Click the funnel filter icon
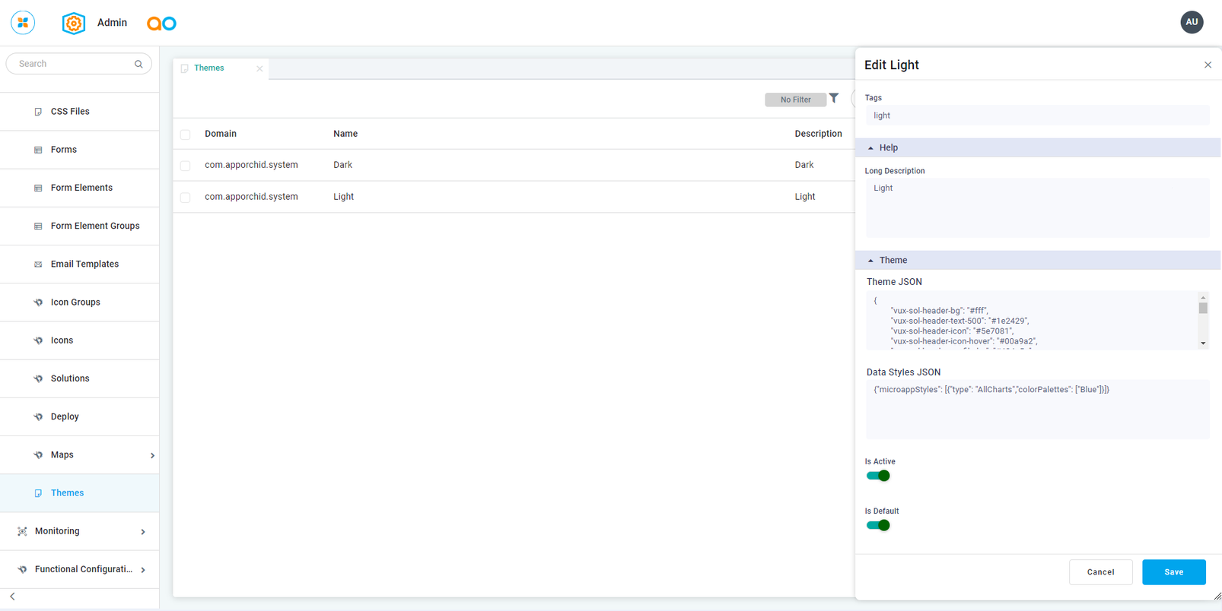 point(834,98)
